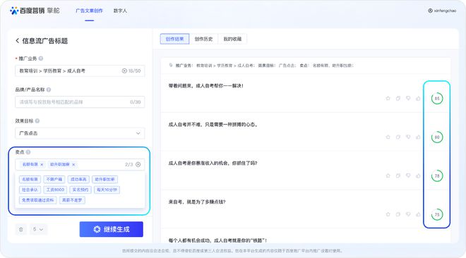The height and width of the screenshot is (258, 466).
Task: Click the score circle showing 85
Action: click(437, 99)
